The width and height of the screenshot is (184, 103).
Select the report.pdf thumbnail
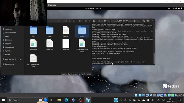click(x=66, y=43)
